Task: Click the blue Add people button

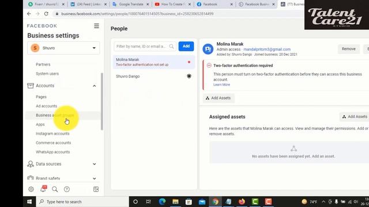Action: tap(186, 46)
